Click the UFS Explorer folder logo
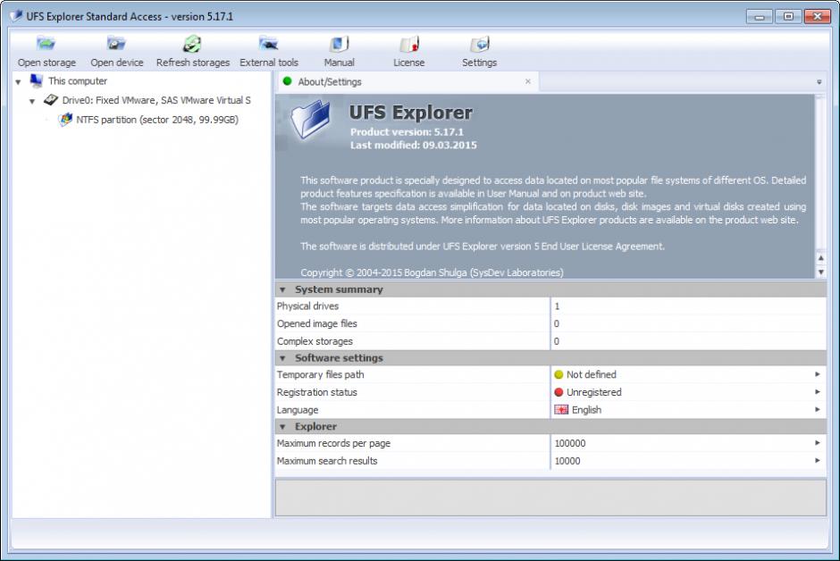The width and height of the screenshot is (840, 561). (x=311, y=120)
